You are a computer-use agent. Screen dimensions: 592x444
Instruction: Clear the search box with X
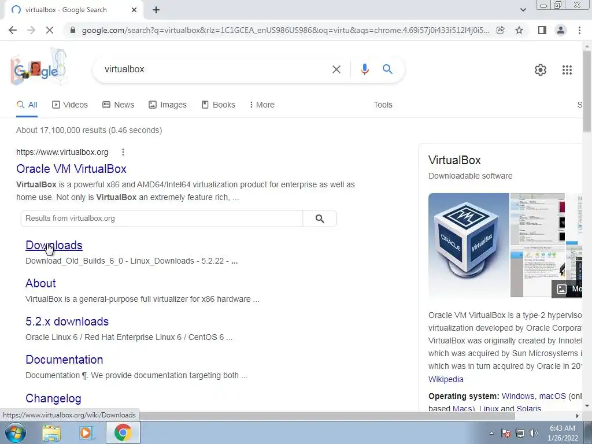(x=336, y=69)
